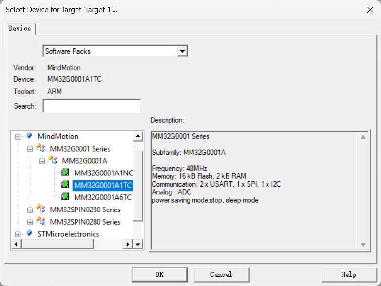Select the Device tab
381x286 pixels.
coord(20,29)
